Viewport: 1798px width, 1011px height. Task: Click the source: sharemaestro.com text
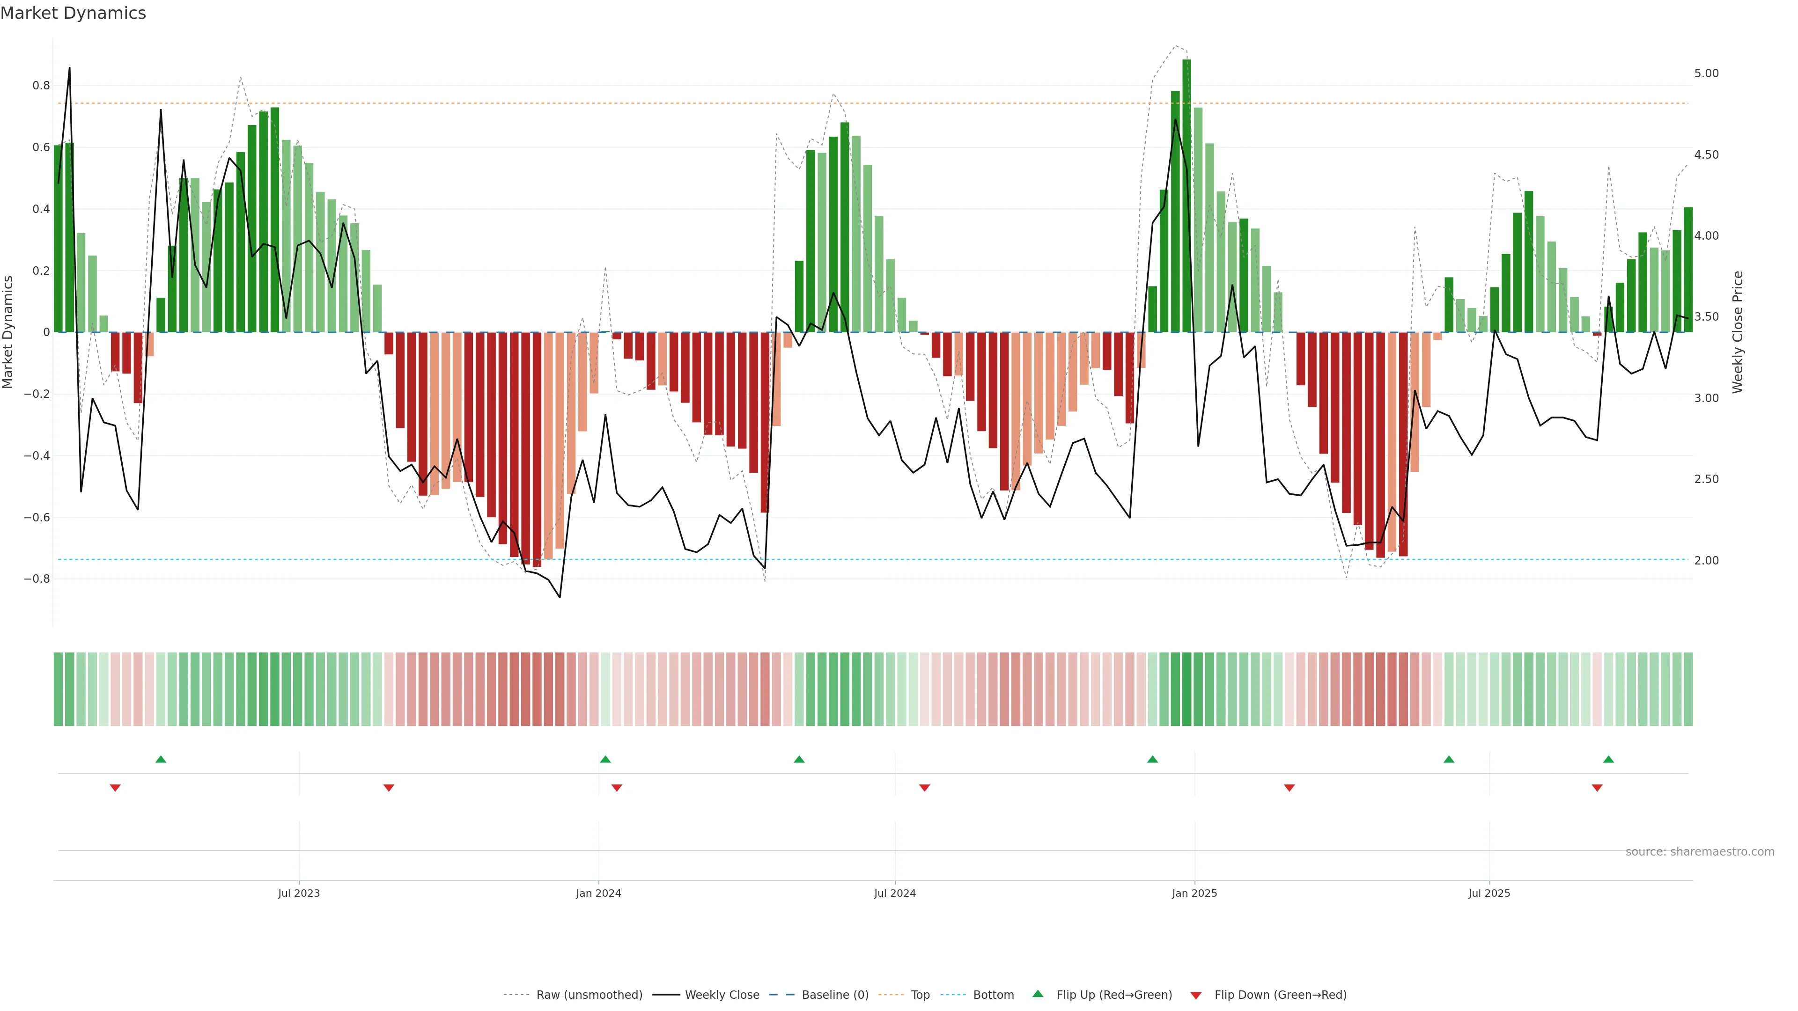pos(1700,852)
